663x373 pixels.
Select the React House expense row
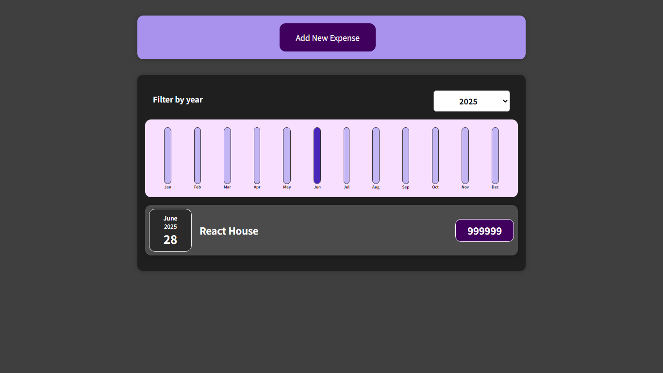tap(331, 230)
